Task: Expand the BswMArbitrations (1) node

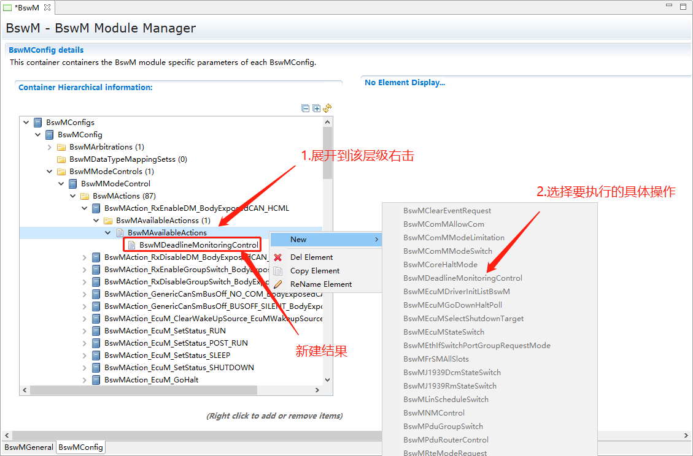Action: point(50,147)
